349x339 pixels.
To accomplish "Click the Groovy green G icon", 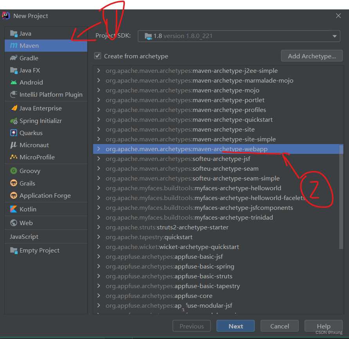I will click(14, 171).
